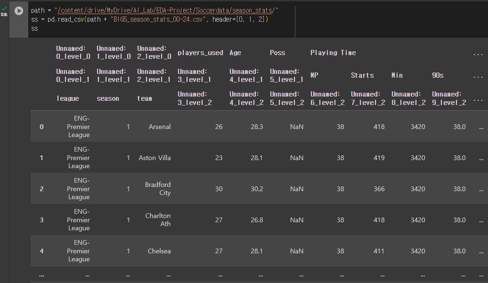The image size is (488, 283).
Task: Place cursor on the ss variable line
Action: (x=34, y=28)
